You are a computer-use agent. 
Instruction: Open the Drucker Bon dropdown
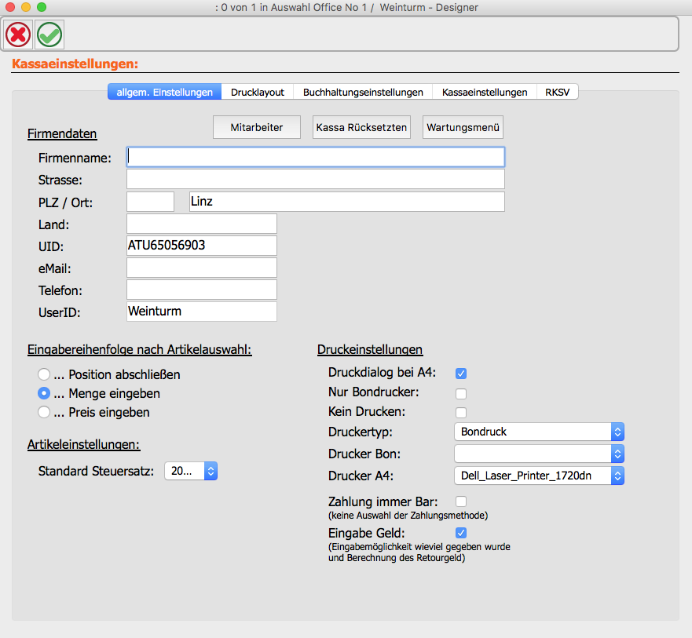(539, 454)
